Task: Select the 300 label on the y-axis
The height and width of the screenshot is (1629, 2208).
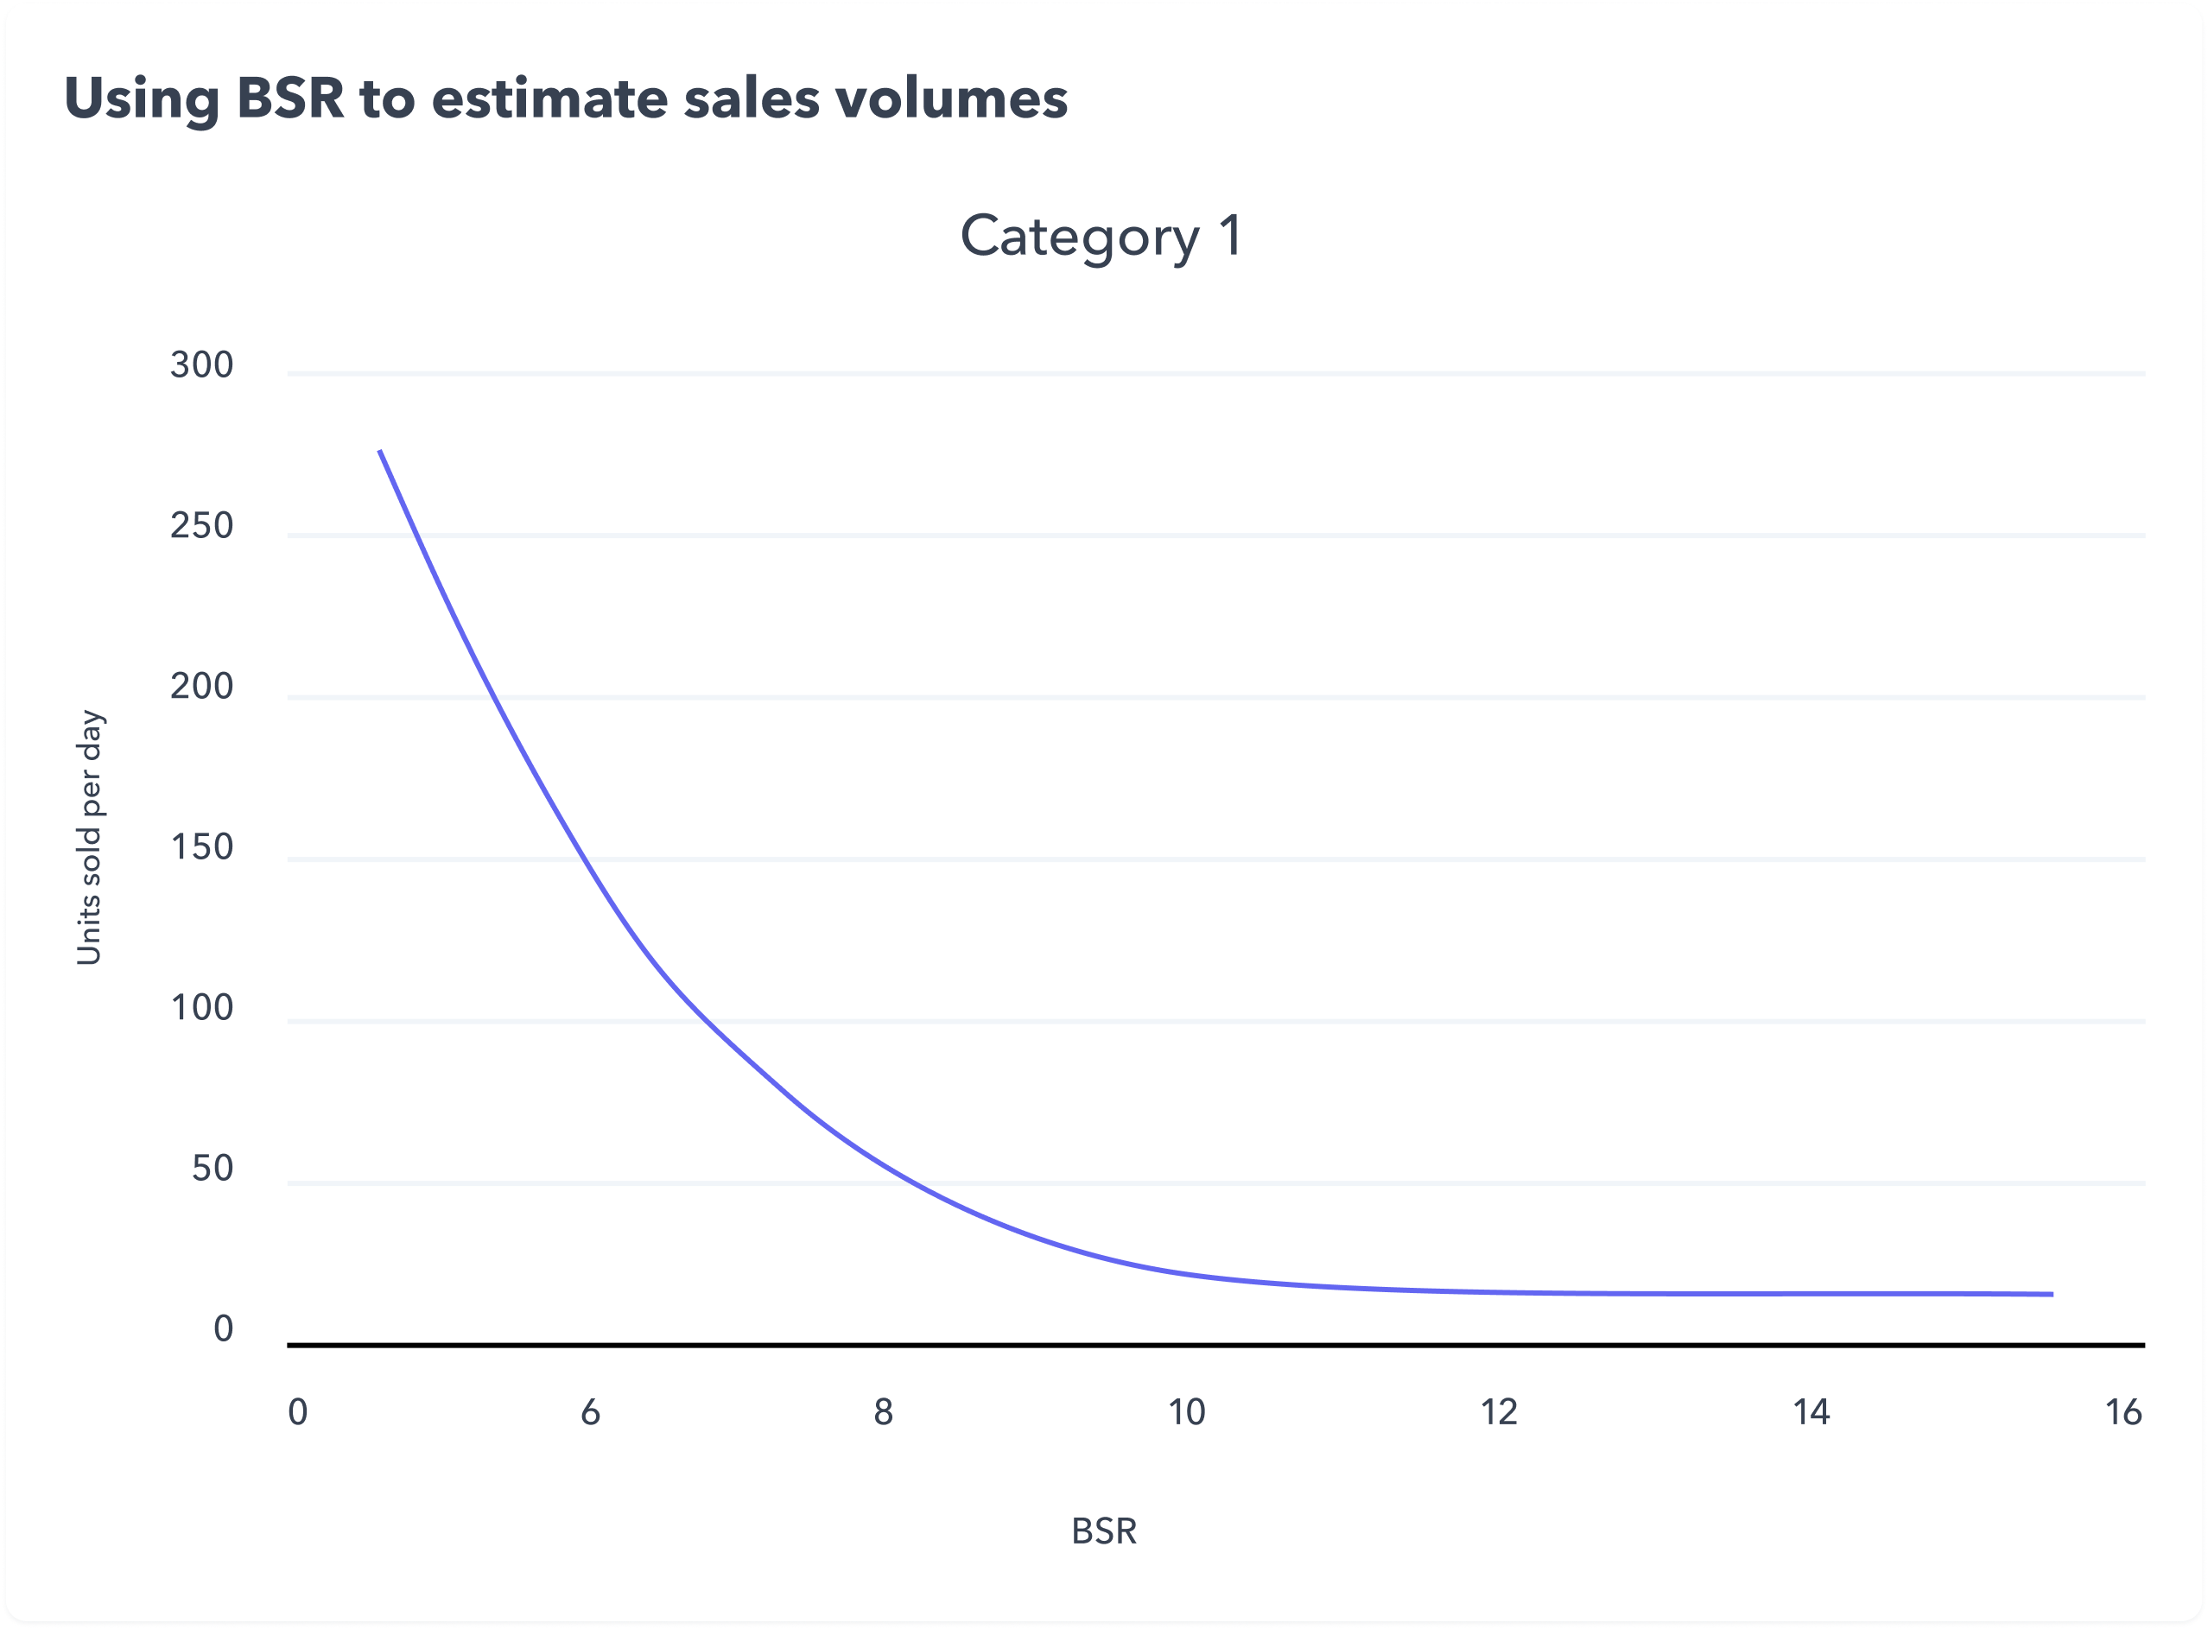Action: (x=201, y=364)
